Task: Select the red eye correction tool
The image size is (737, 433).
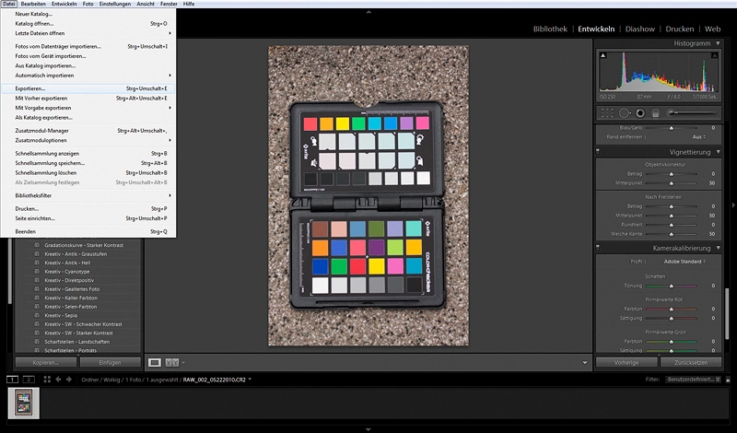Action: [639, 112]
